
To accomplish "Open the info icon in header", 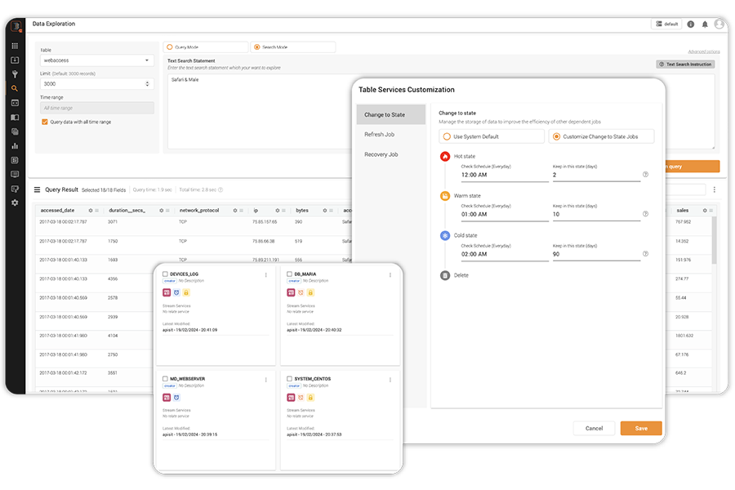I will point(690,24).
